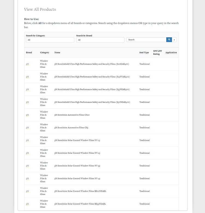205x213 pixels.
Task: Open 3M brand link in NV-45 row
Action: [27, 178]
